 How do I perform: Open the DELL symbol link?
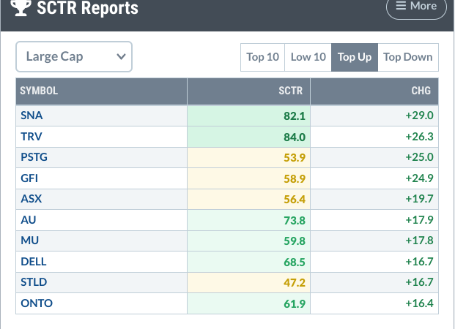click(34, 262)
